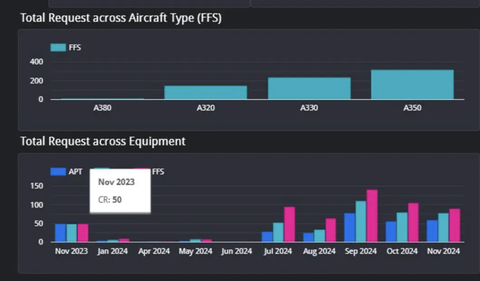This screenshot has width=480, height=281.
Task: Select the A320 bar in aircraft chart
Action: [x=206, y=93]
